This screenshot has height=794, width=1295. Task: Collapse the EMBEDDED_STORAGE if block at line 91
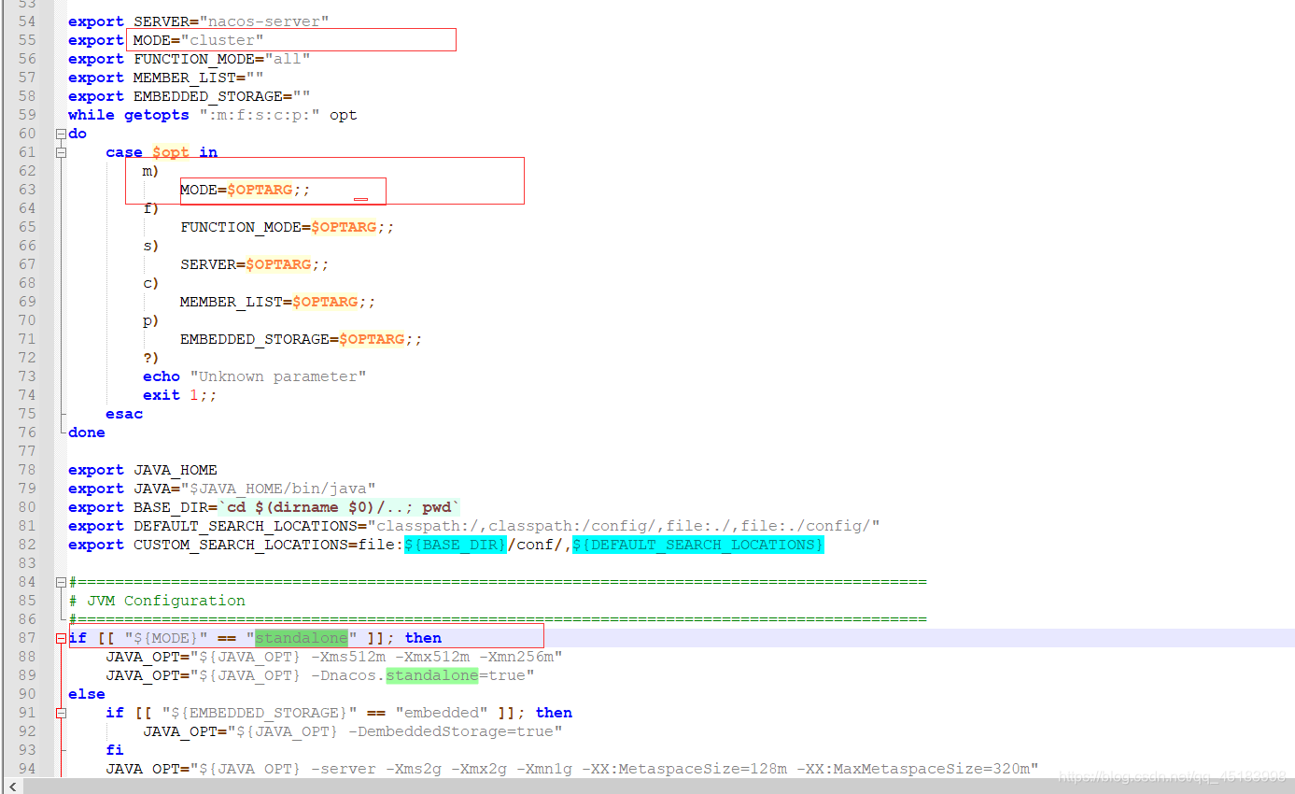pyautogui.click(x=62, y=713)
